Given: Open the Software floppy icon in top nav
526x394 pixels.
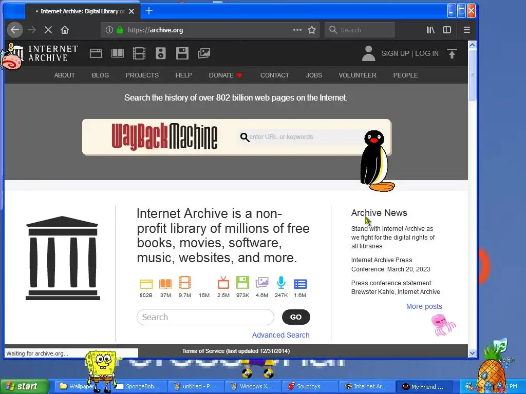Looking at the screenshot, I should point(182,53).
